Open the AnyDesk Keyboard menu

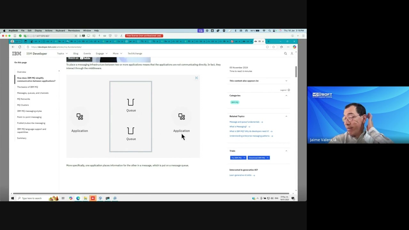point(60,31)
